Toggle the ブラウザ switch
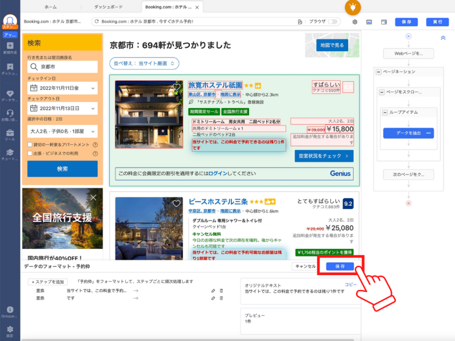 click(x=333, y=22)
